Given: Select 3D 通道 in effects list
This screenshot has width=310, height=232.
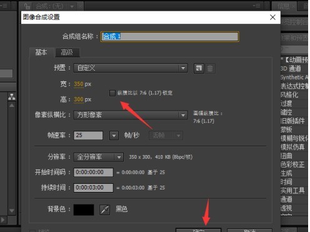Looking at the screenshot, I should pyautogui.click(x=291, y=69).
